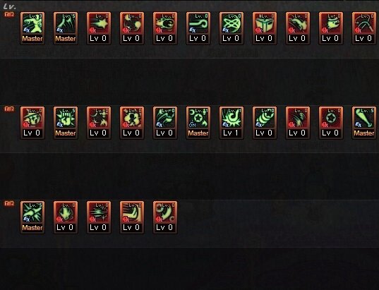The height and width of the screenshot is (290, 379).
Task: Choose the circled star emblem skill icon
Action: (x=331, y=123)
